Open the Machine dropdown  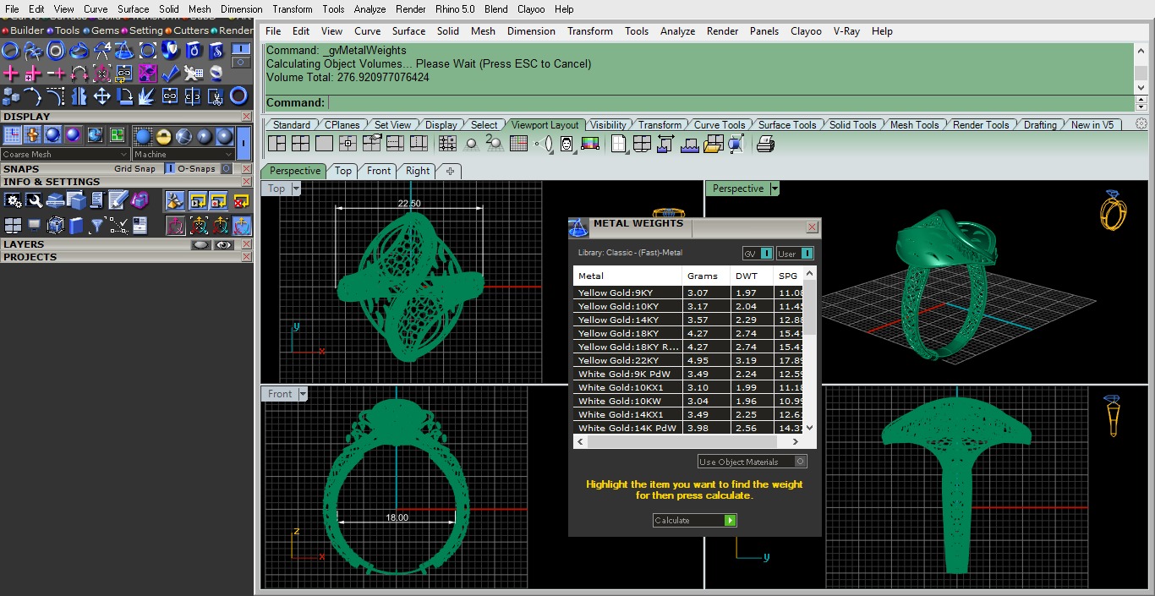183,155
